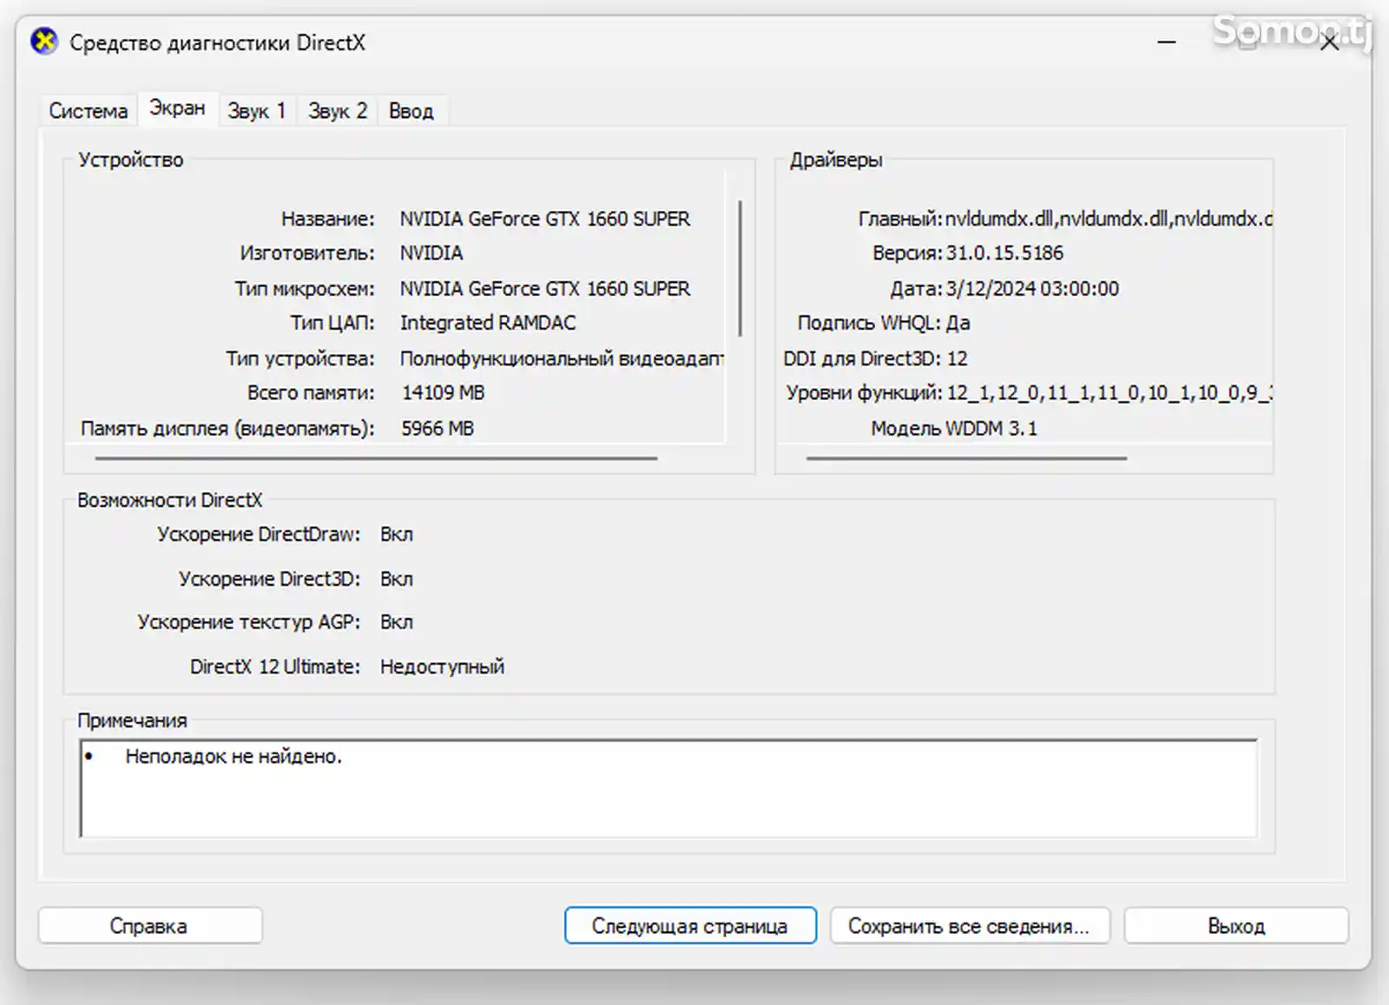
Task: Click the horizontal scrollbar in Устройство panel
Action: click(x=376, y=457)
